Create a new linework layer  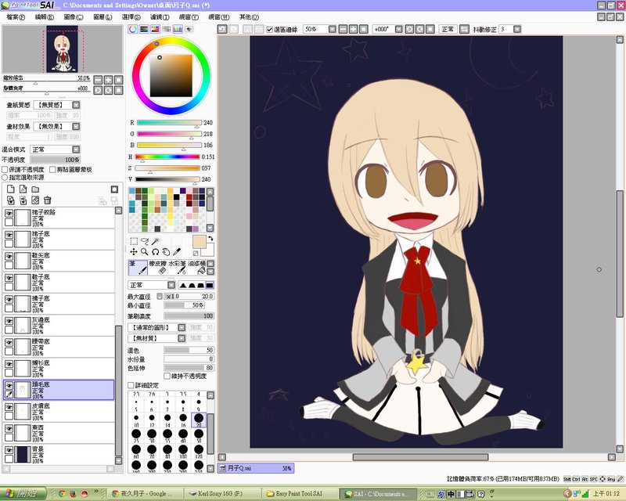point(23,189)
